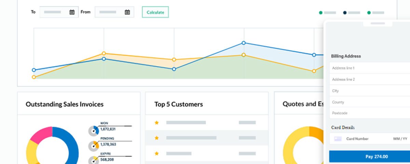Click the Card Details heading

(x=343, y=127)
